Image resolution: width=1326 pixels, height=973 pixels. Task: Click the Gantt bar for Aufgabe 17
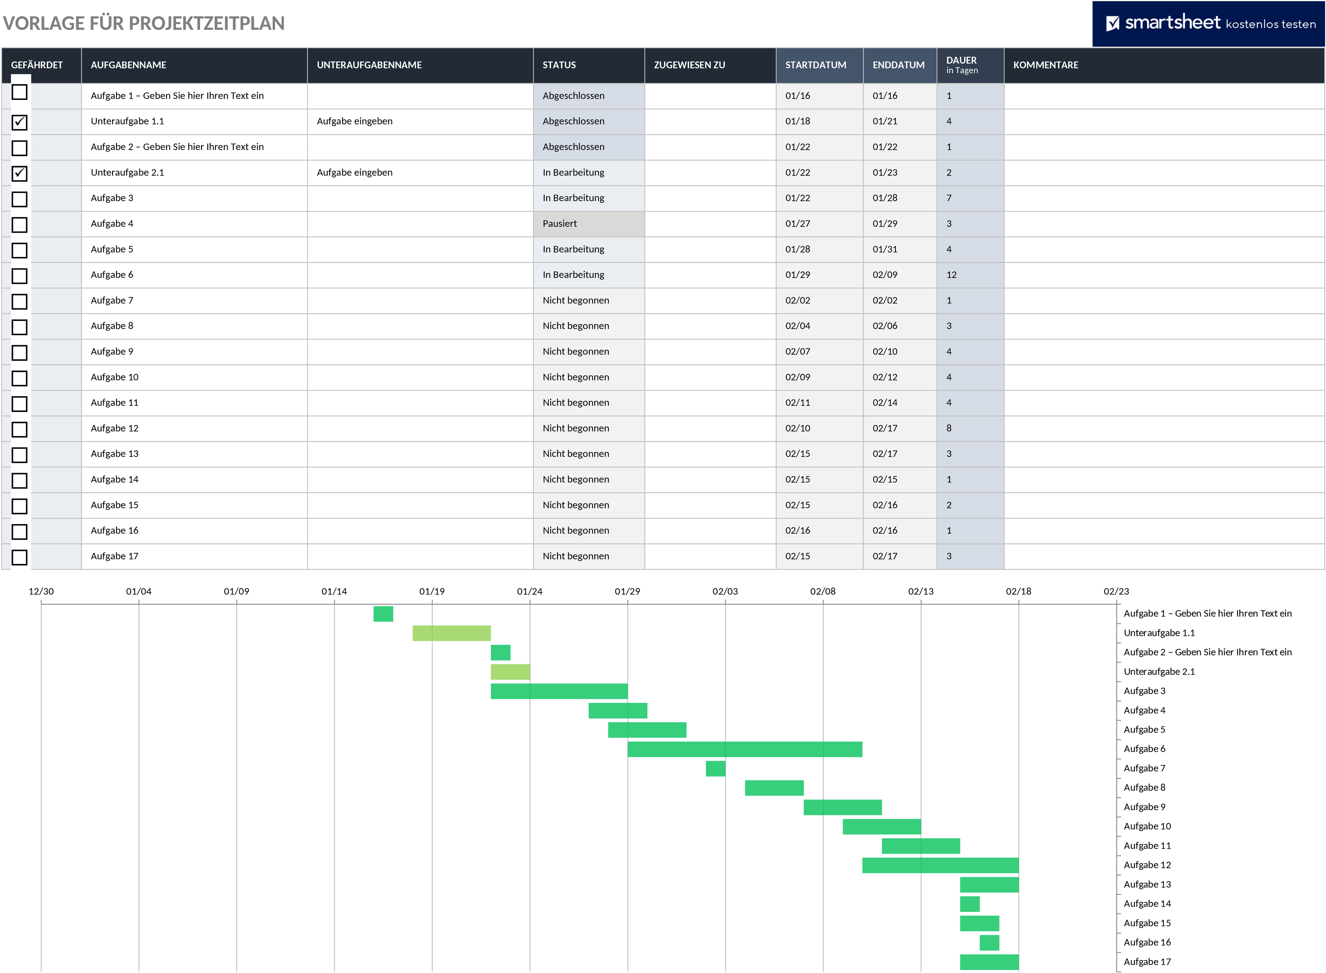pyautogui.click(x=989, y=962)
